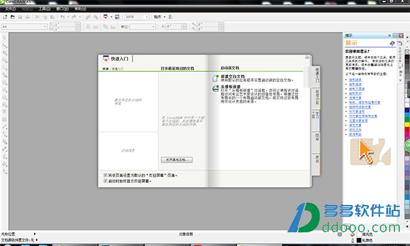The width and height of the screenshot is (410, 246).
Task: Expand the Undo history dropdown arrow
Action: 68,17
